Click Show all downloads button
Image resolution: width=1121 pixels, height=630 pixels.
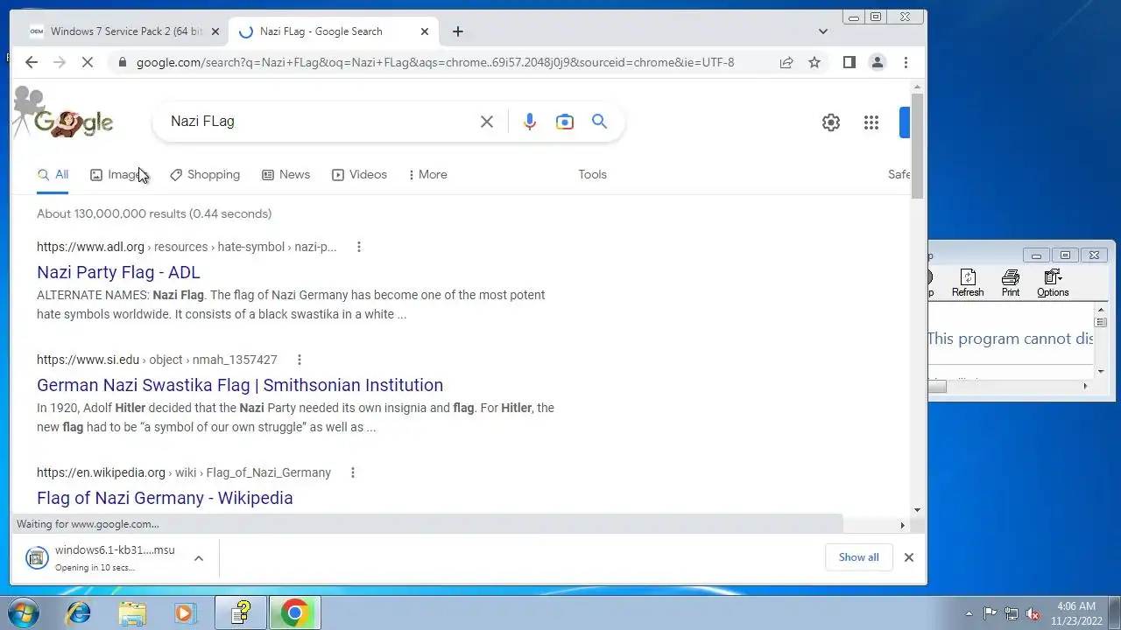tap(858, 557)
